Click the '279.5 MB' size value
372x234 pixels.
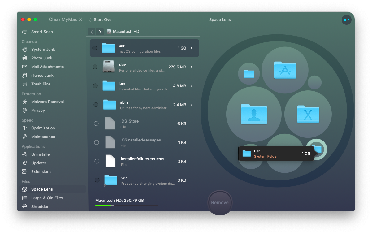click(177, 67)
